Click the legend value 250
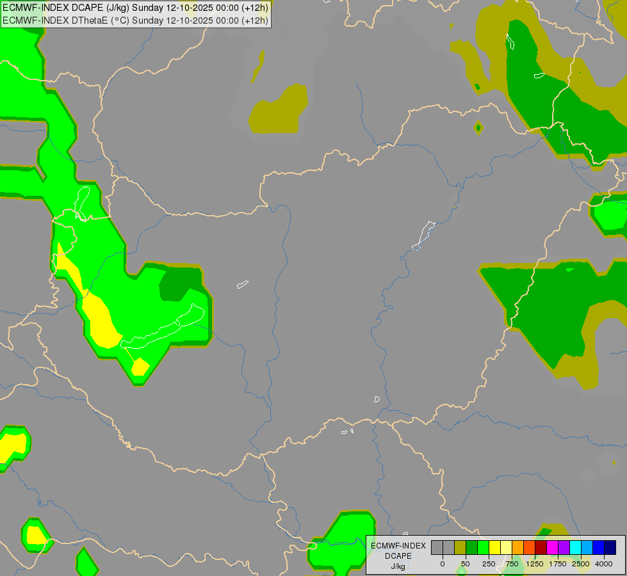This screenshot has width=627, height=576. [489, 564]
